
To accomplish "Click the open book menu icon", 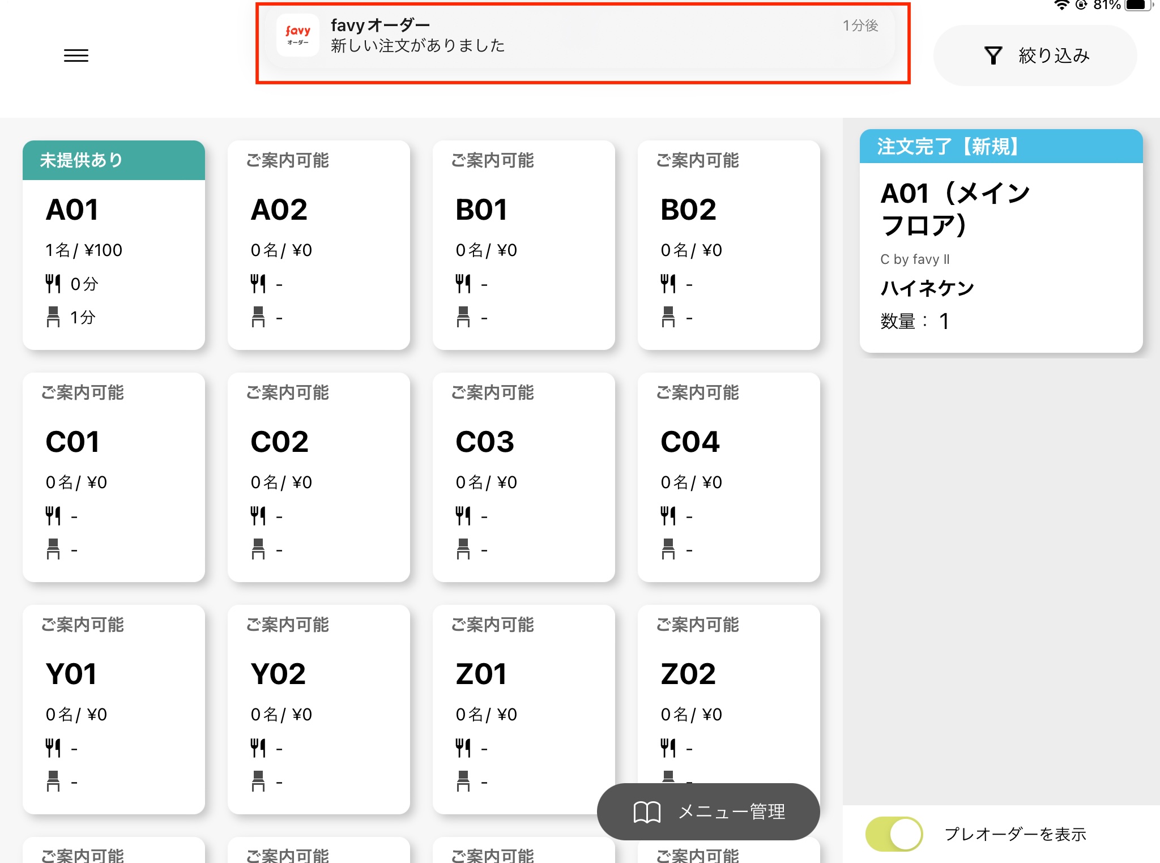I will coord(646,812).
